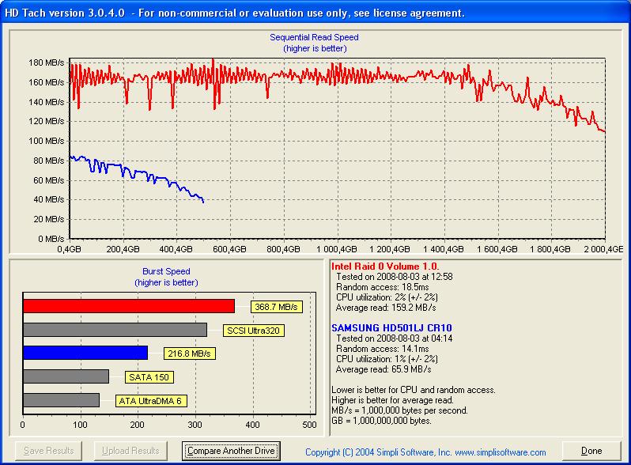The width and height of the screenshot is (631, 465).
Task: Click the SCSI Ultra320 label
Action: [254, 331]
